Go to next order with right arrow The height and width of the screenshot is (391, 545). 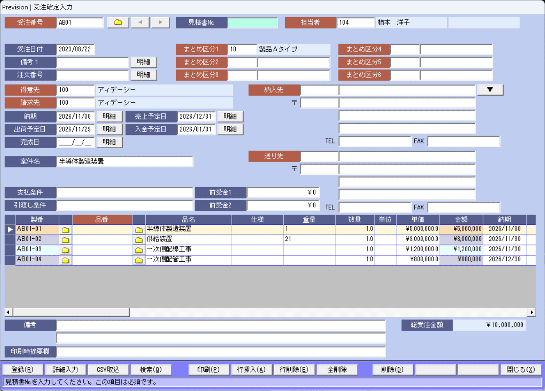point(161,23)
